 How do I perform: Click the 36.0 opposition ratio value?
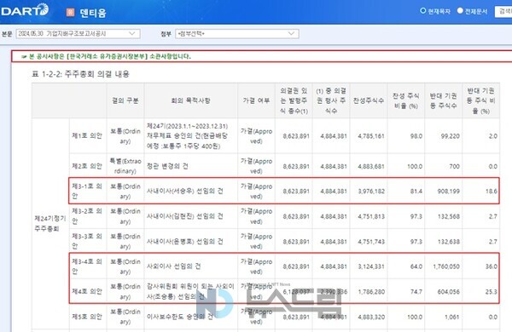(x=492, y=266)
